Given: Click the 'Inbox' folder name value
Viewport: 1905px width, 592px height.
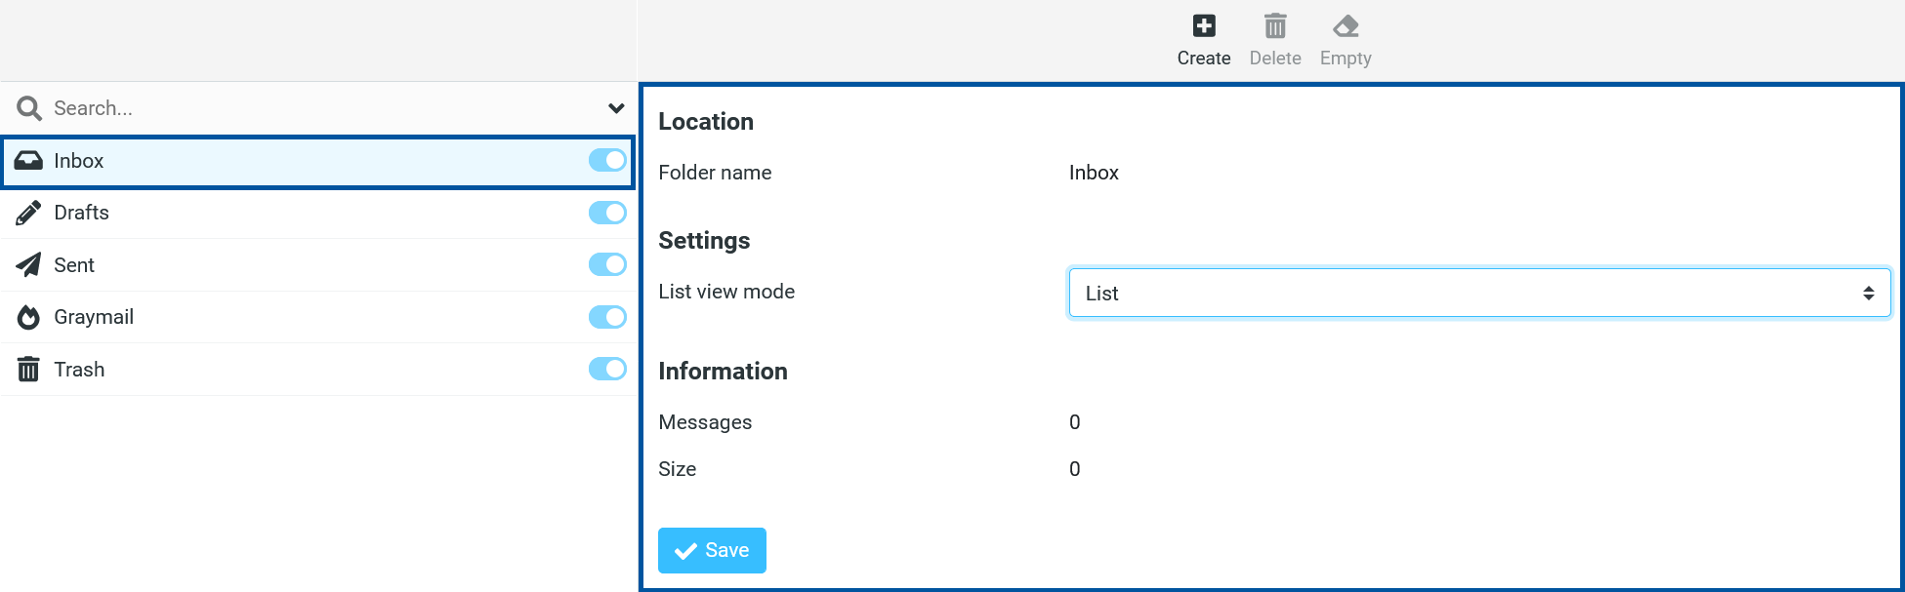Looking at the screenshot, I should 1094,173.
